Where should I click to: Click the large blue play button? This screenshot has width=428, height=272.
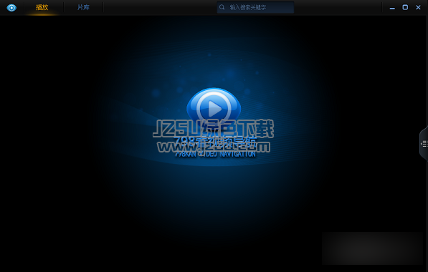[214, 109]
